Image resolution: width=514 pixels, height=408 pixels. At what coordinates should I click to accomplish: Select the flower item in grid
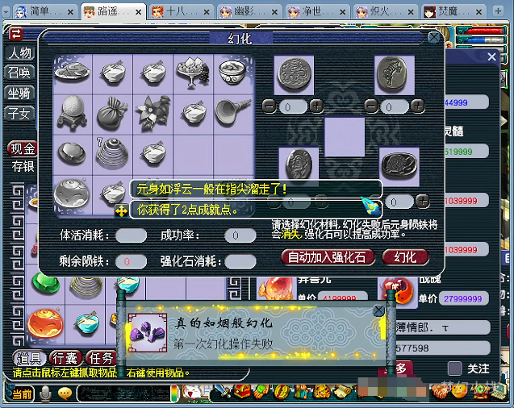pyautogui.click(x=153, y=114)
